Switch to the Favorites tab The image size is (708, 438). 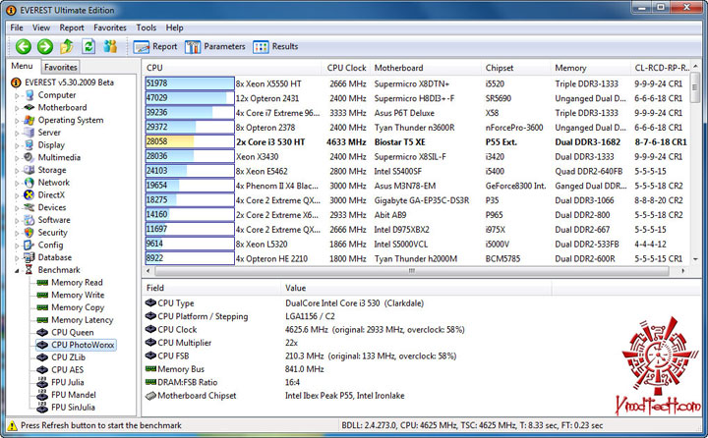pyautogui.click(x=61, y=67)
